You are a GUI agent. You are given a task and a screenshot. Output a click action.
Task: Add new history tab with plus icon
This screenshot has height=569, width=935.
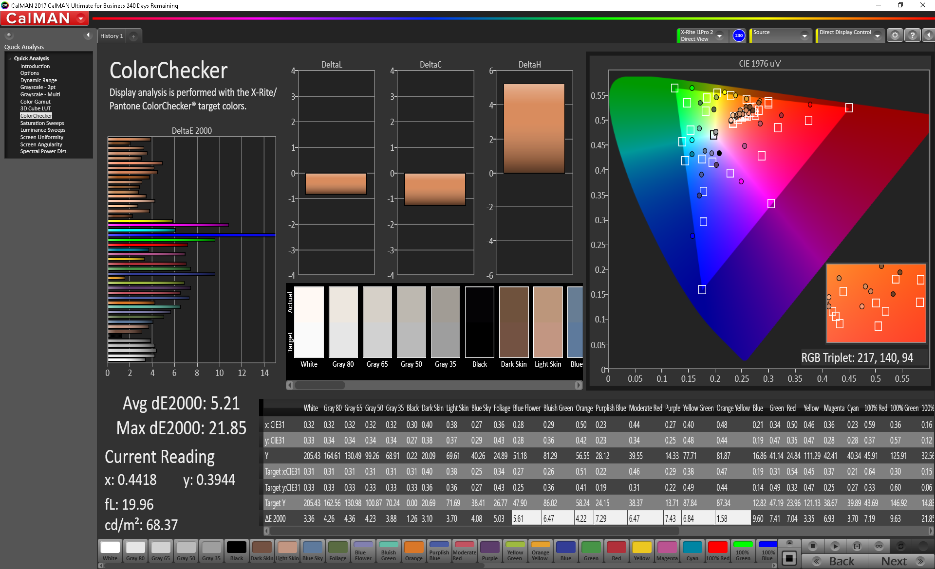pos(133,36)
